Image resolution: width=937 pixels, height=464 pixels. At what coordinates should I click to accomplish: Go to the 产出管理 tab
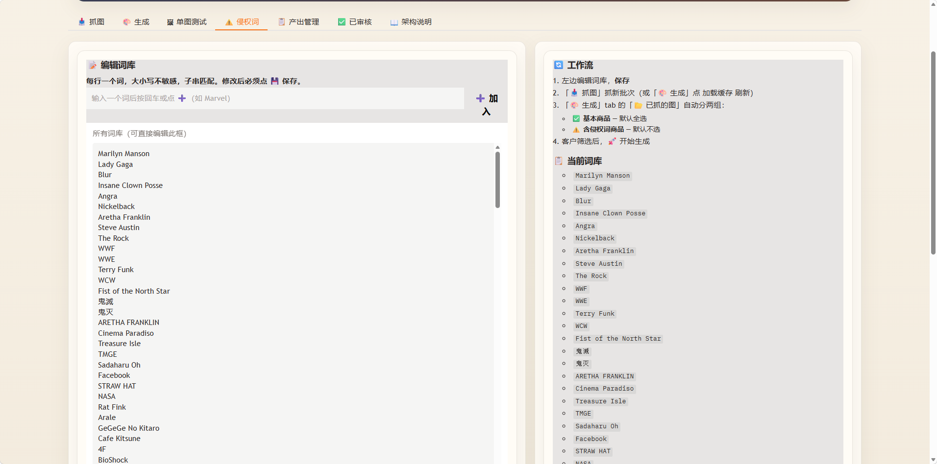(298, 22)
